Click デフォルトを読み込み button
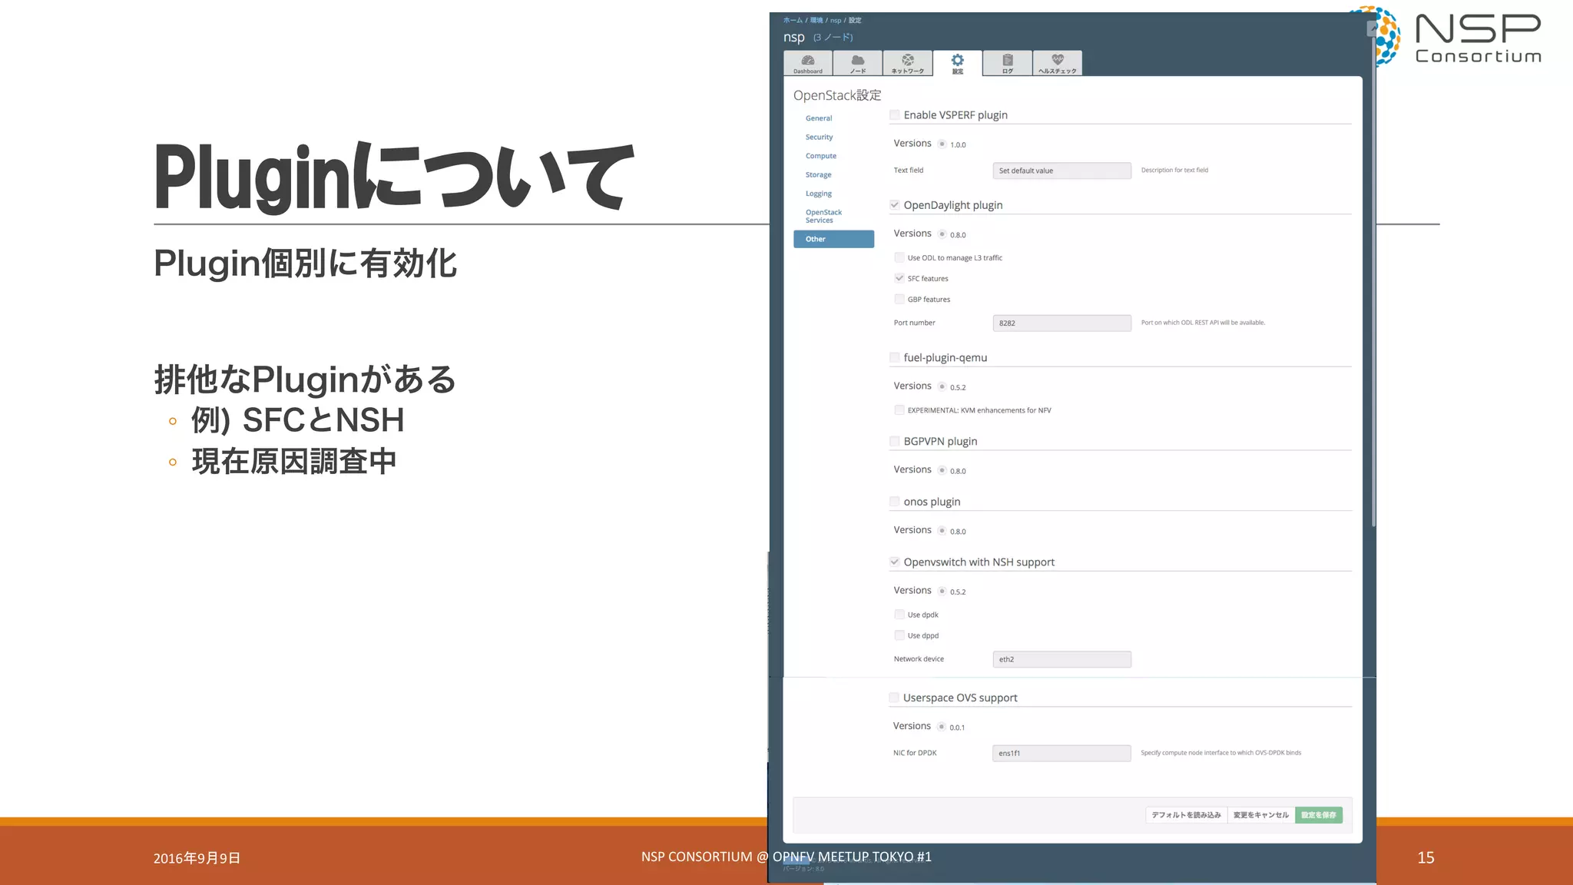This screenshot has width=1573, height=885. pyautogui.click(x=1186, y=815)
